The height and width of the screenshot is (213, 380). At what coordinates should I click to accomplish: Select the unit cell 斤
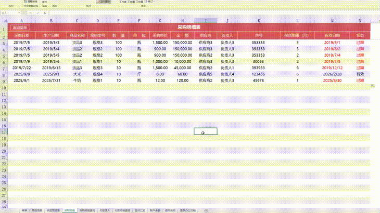pyautogui.click(x=139, y=74)
